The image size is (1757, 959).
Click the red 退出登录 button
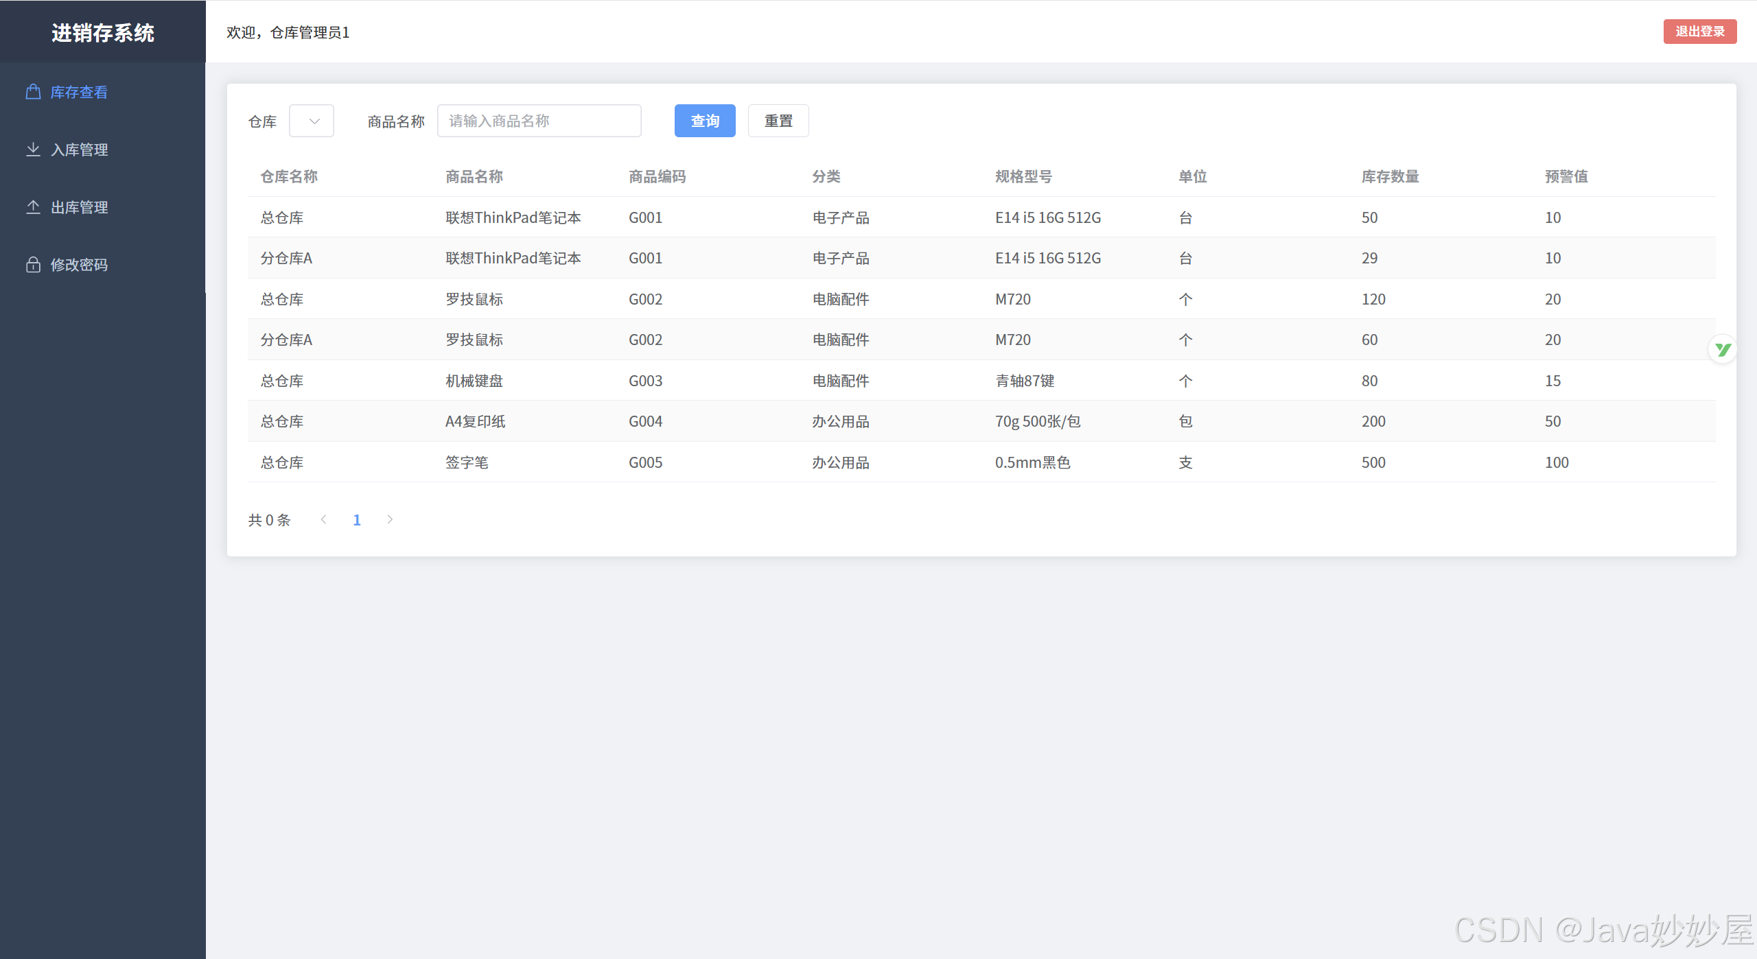pyautogui.click(x=1700, y=32)
